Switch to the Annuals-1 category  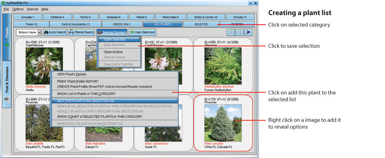point(28,17)
